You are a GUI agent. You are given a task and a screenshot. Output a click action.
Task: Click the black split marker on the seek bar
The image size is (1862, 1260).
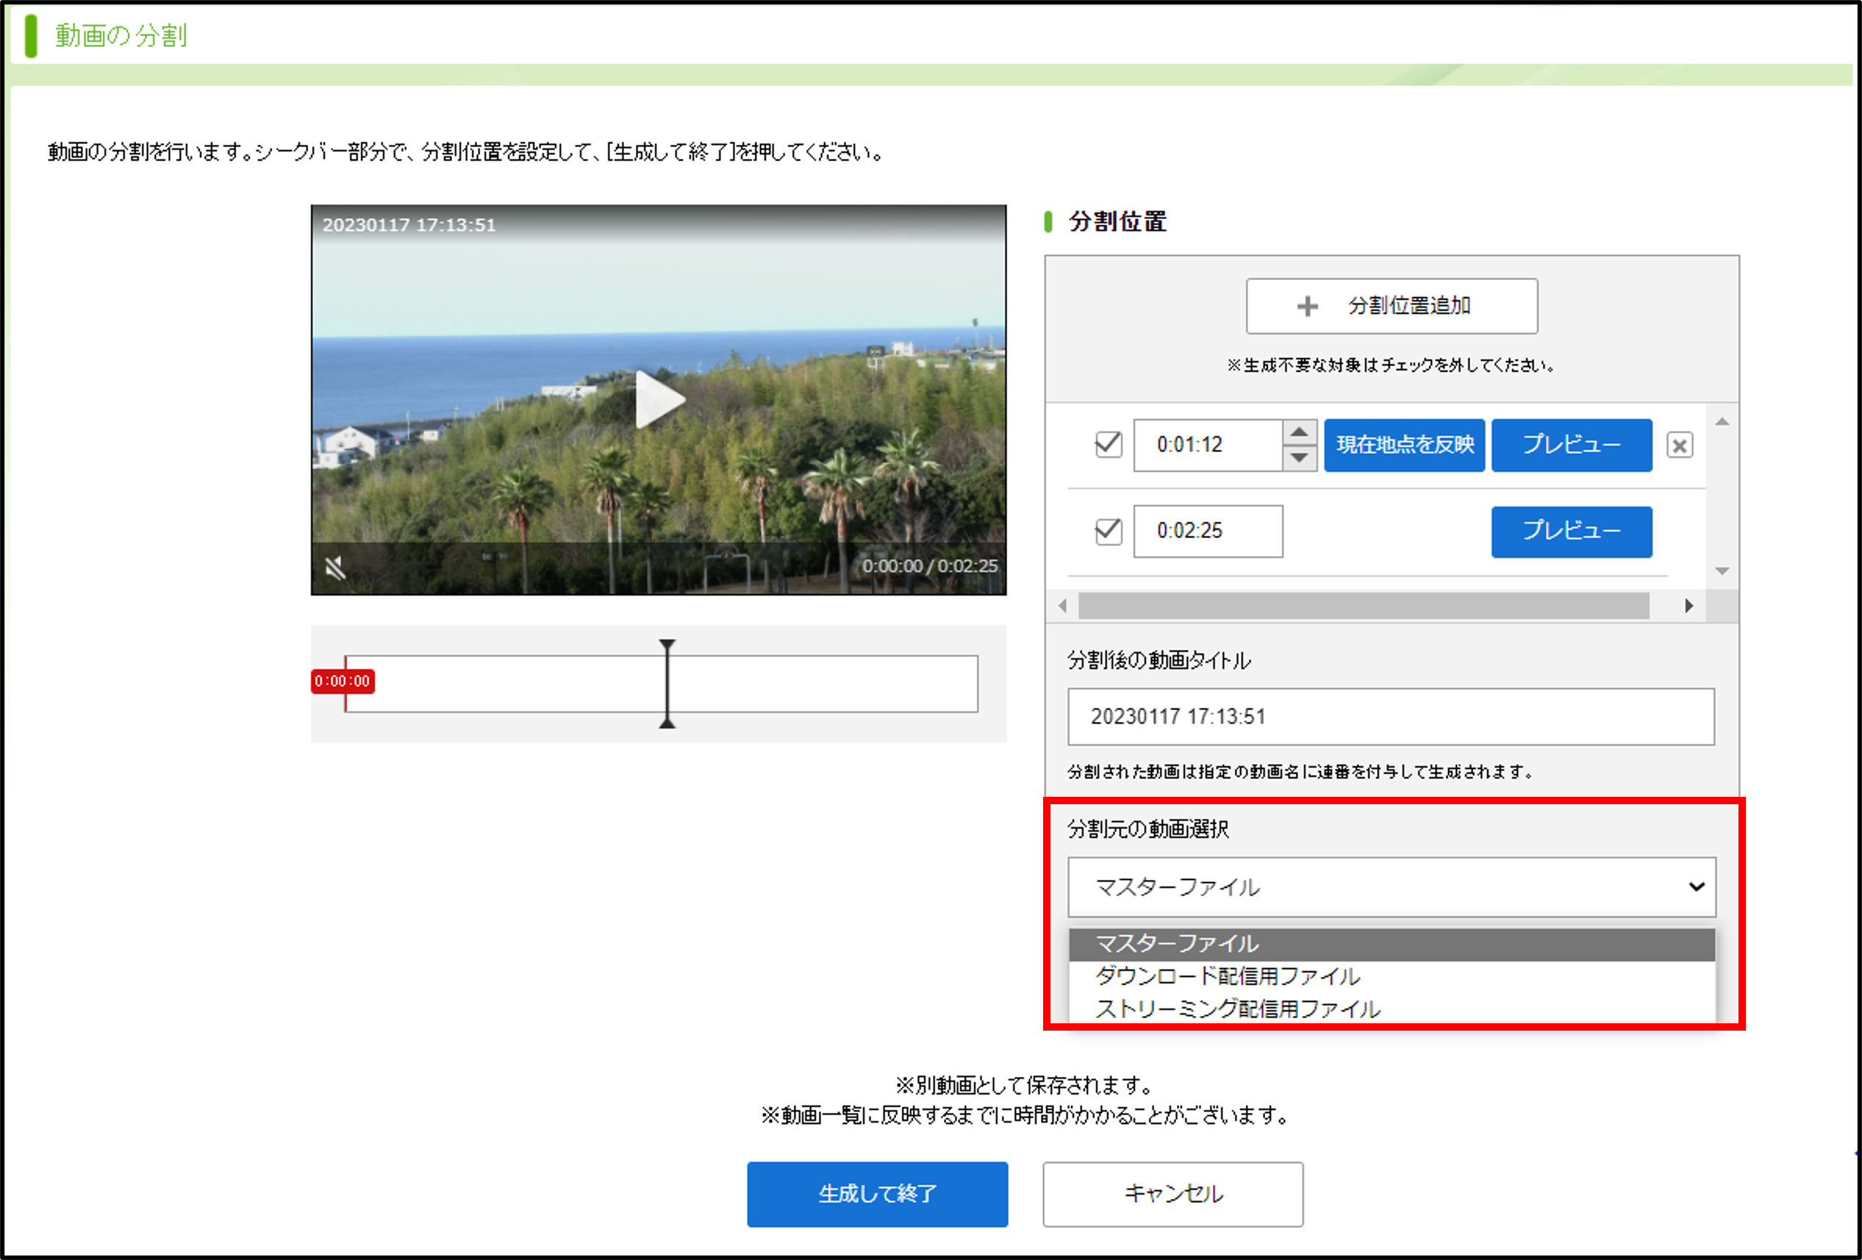point(667,684)
